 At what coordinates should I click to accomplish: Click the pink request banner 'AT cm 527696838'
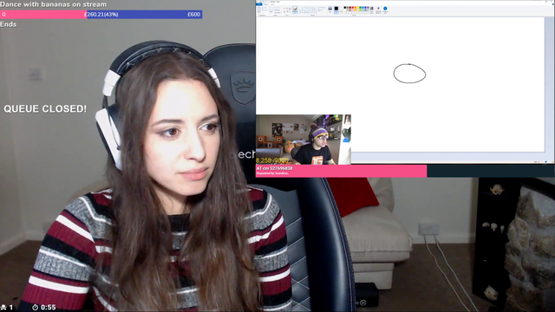pyautogui.click(x=341, y=171)
